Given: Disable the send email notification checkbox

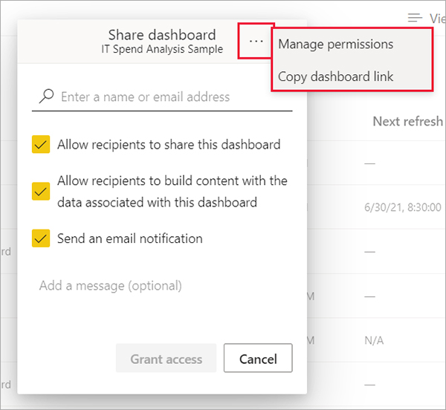Looking at the screenshot, I should [x=41, y=238].
